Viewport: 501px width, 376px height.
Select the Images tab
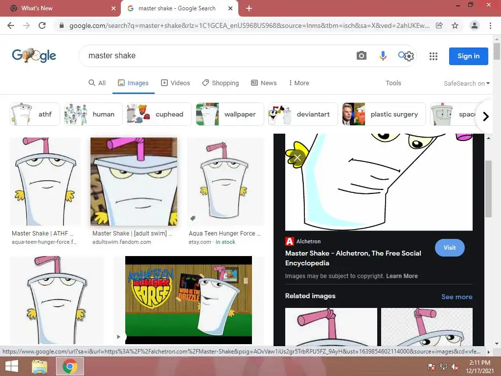[x=133, y=83]
